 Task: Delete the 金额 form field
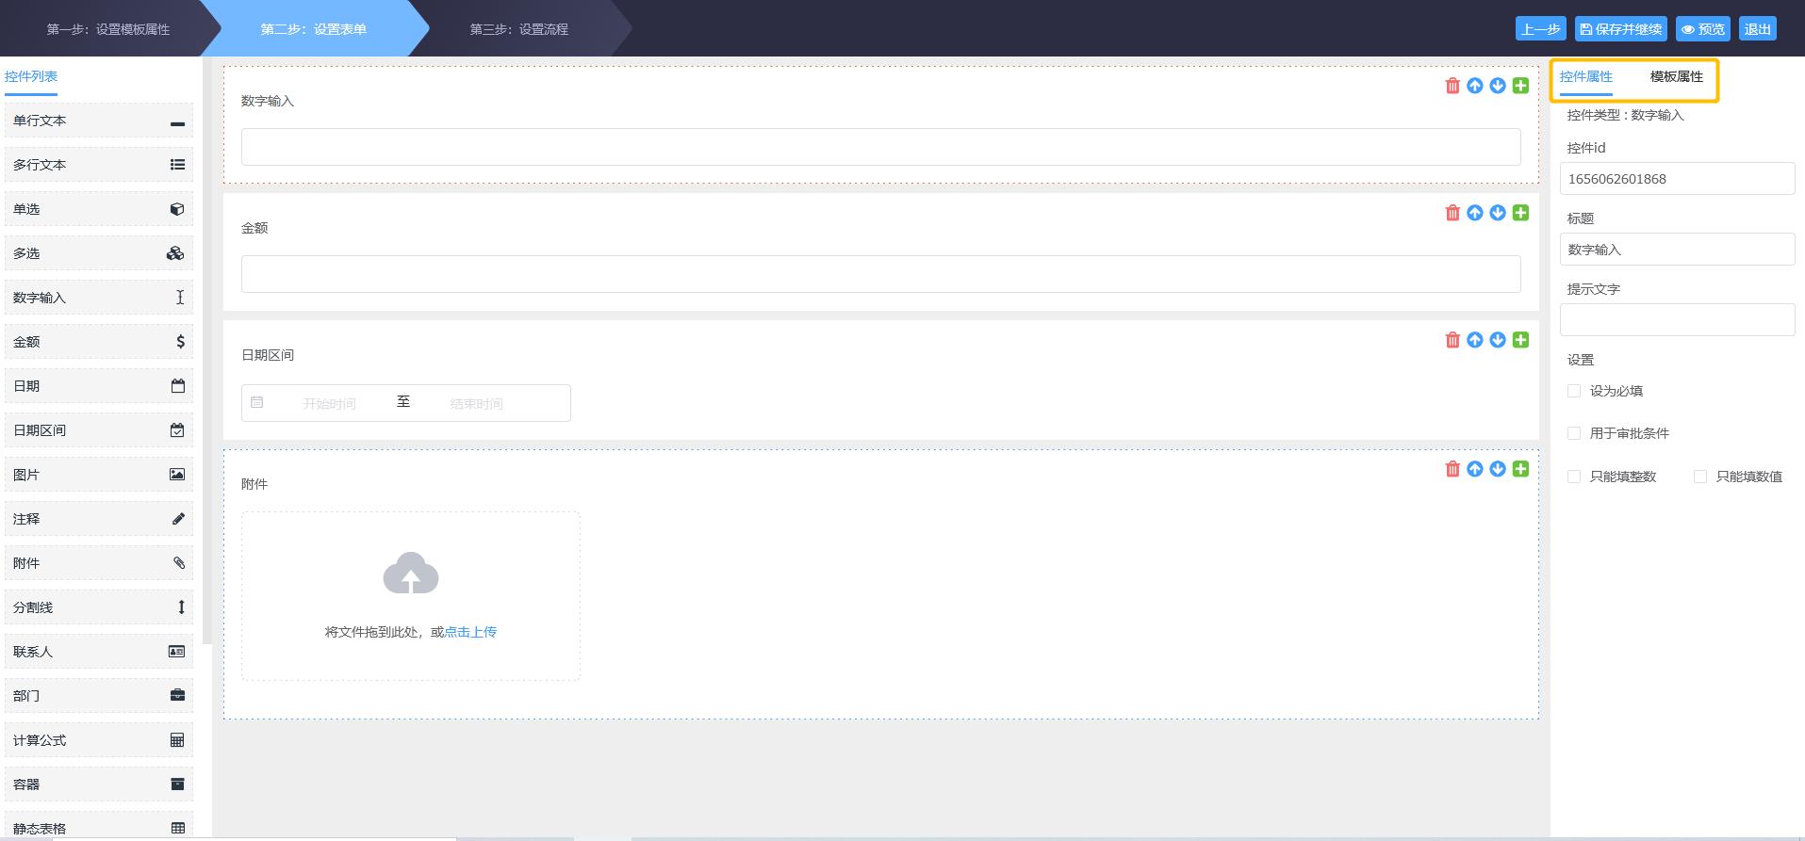[x=1452, y=213]
